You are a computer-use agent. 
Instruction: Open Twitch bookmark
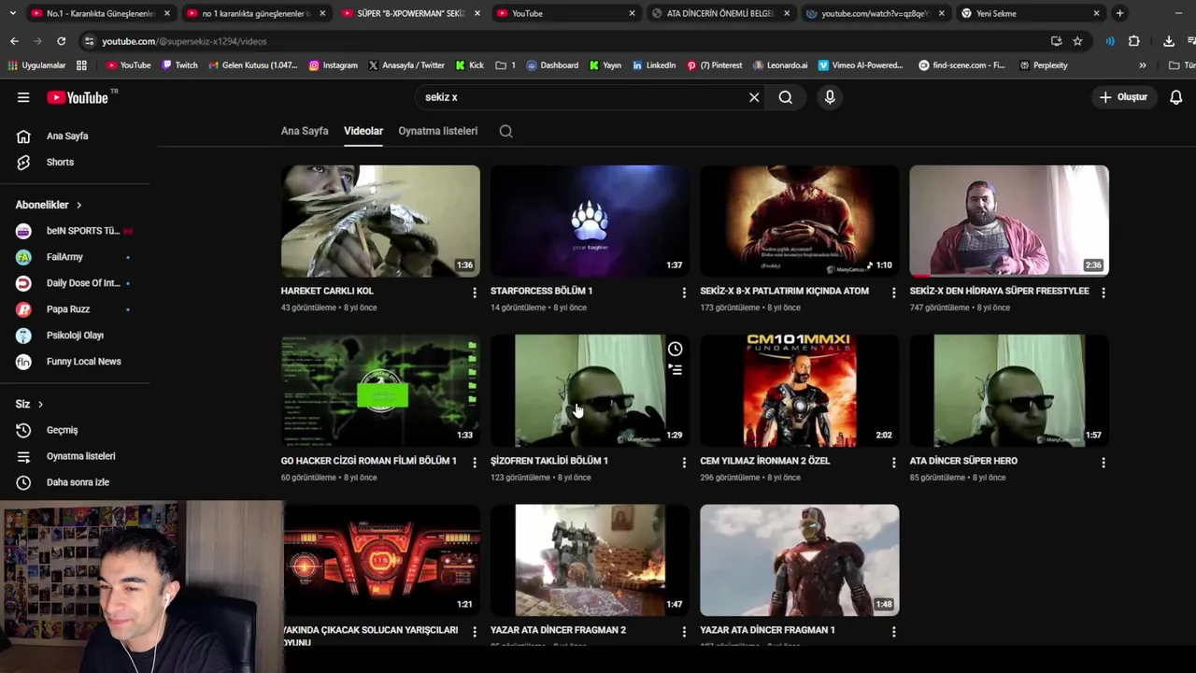[179, 65]
